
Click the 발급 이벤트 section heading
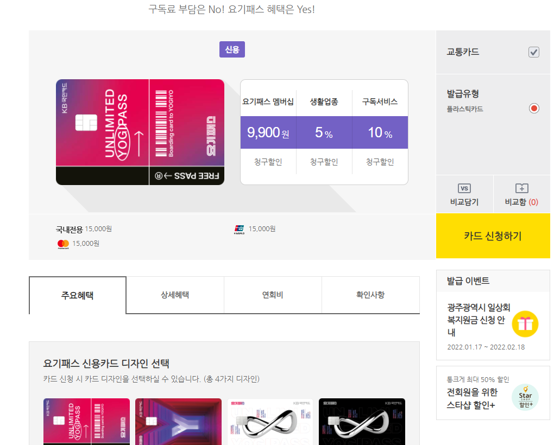[468, 281]
